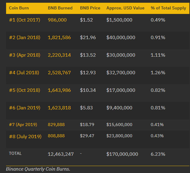Click the '% of Total Supply' header

(168, 8)
